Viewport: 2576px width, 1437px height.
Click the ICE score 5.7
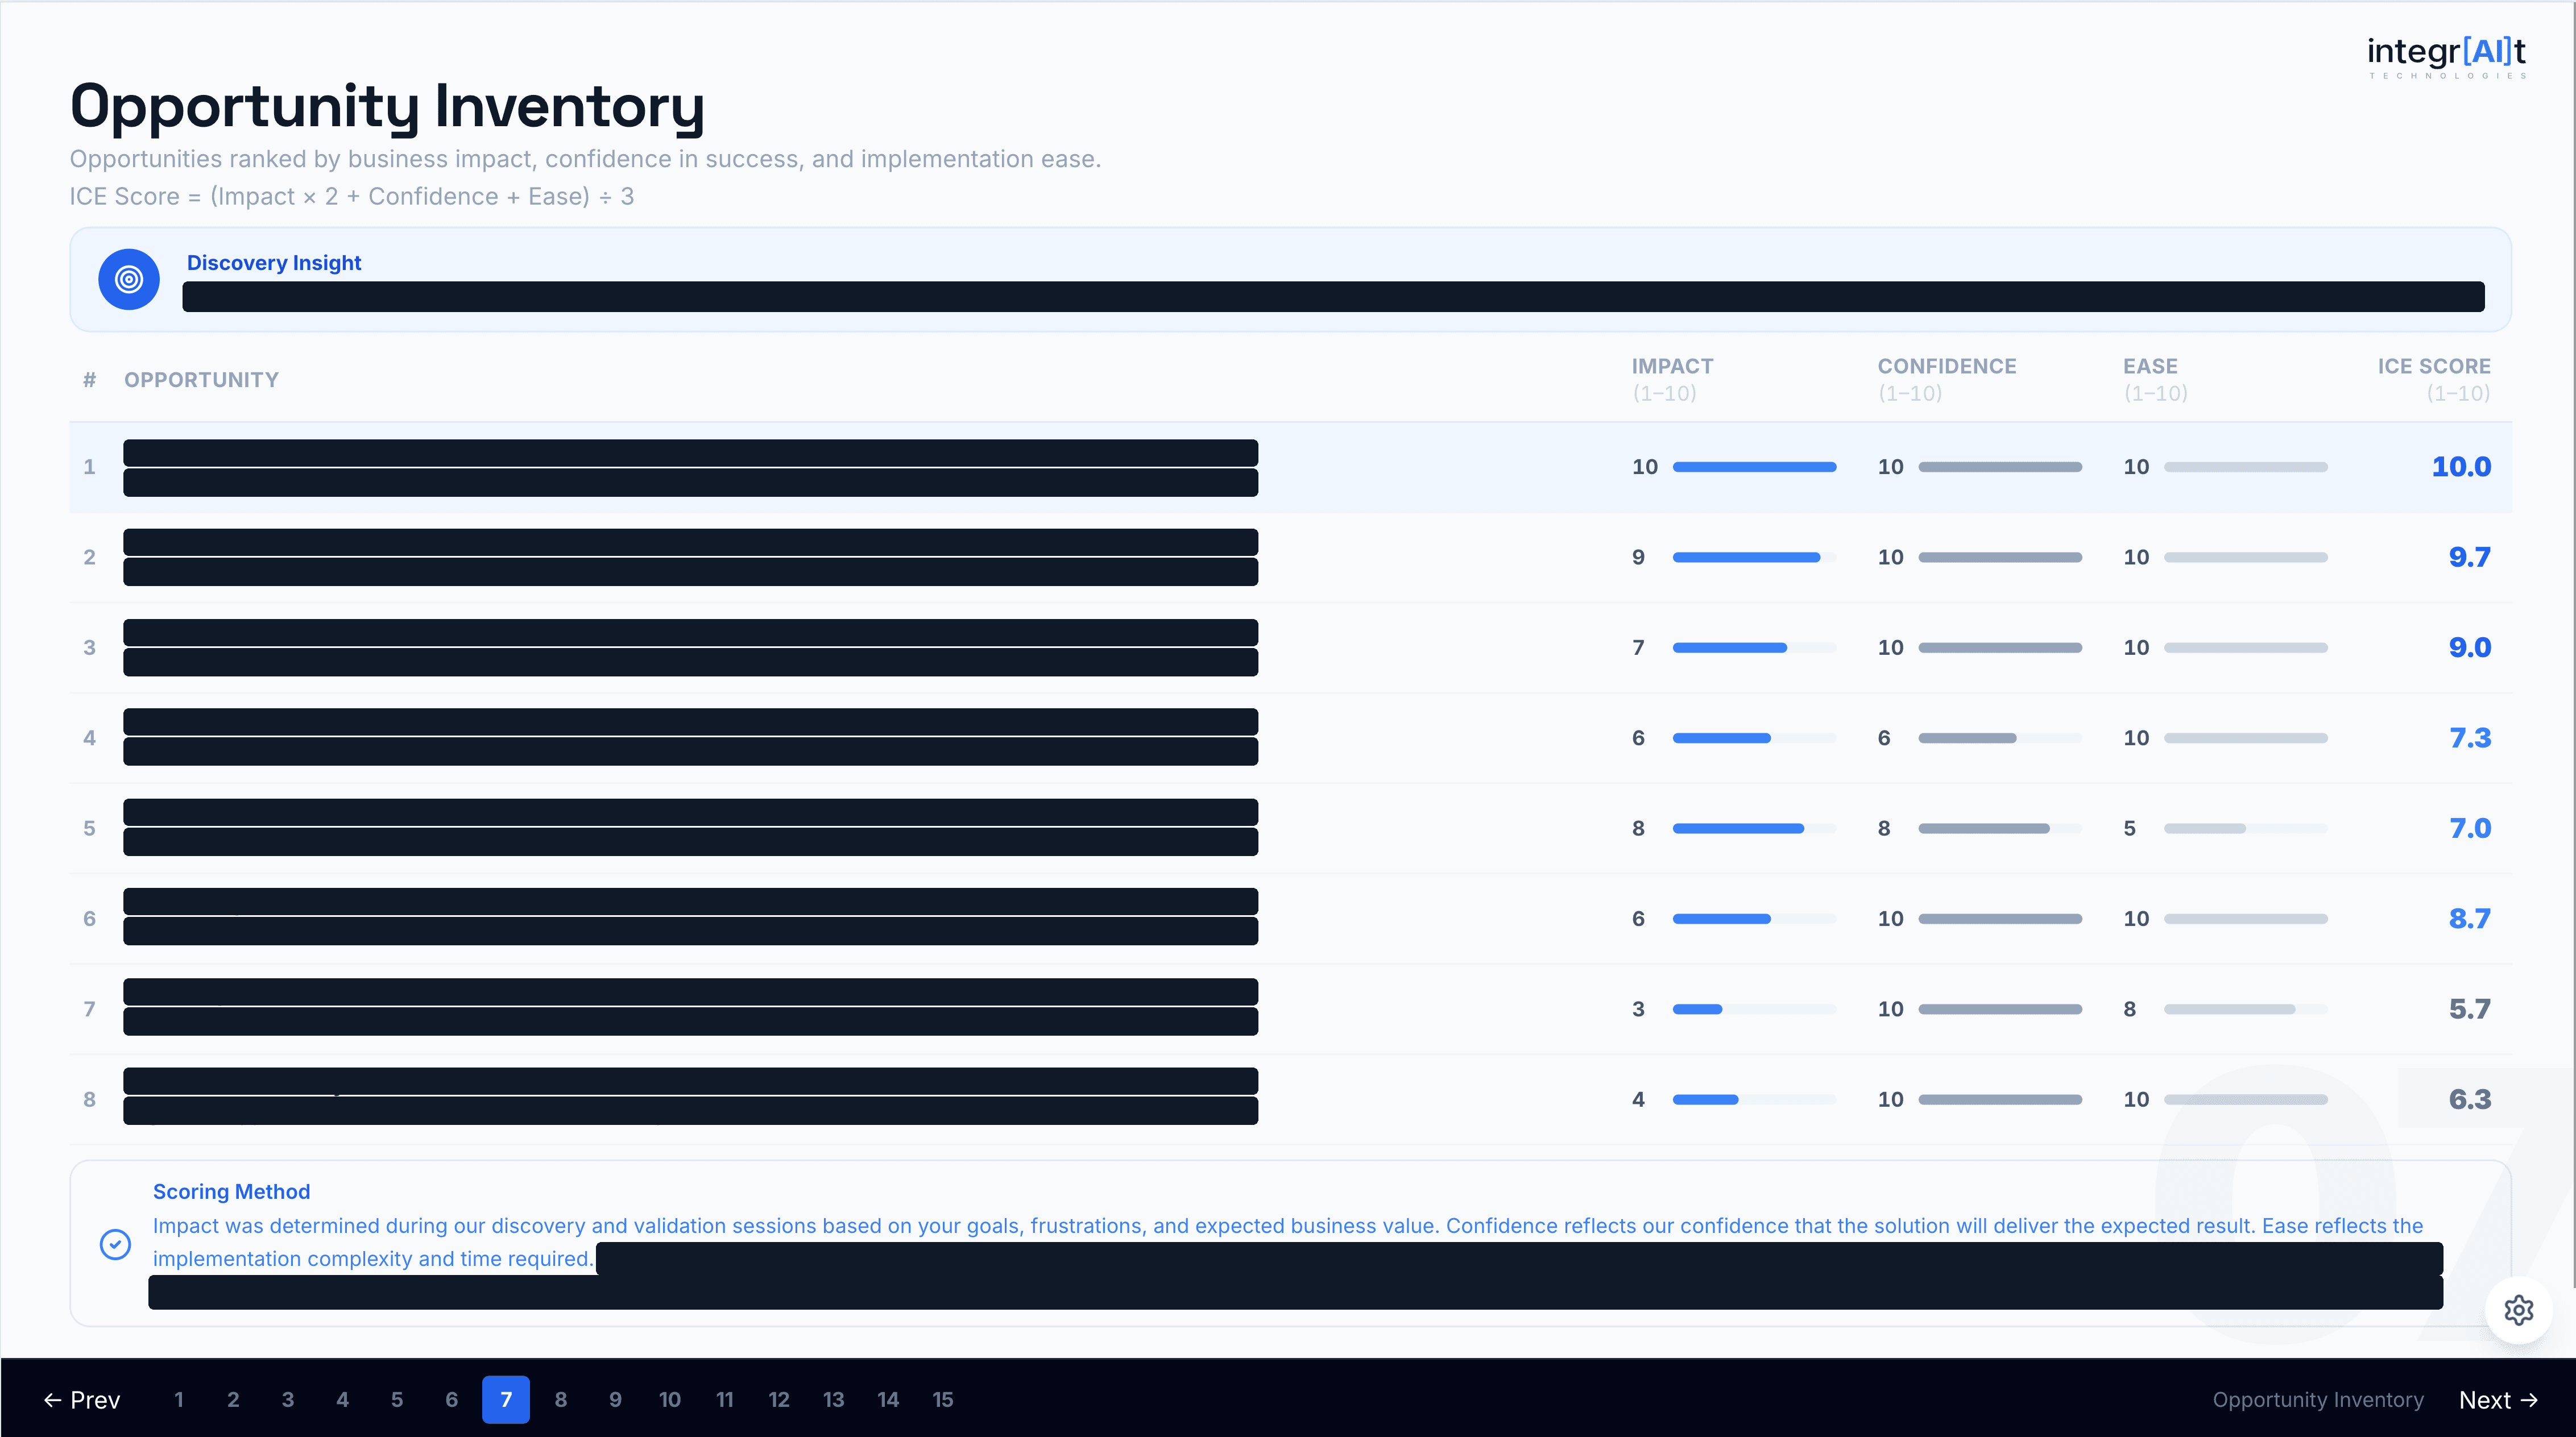2469,1010
